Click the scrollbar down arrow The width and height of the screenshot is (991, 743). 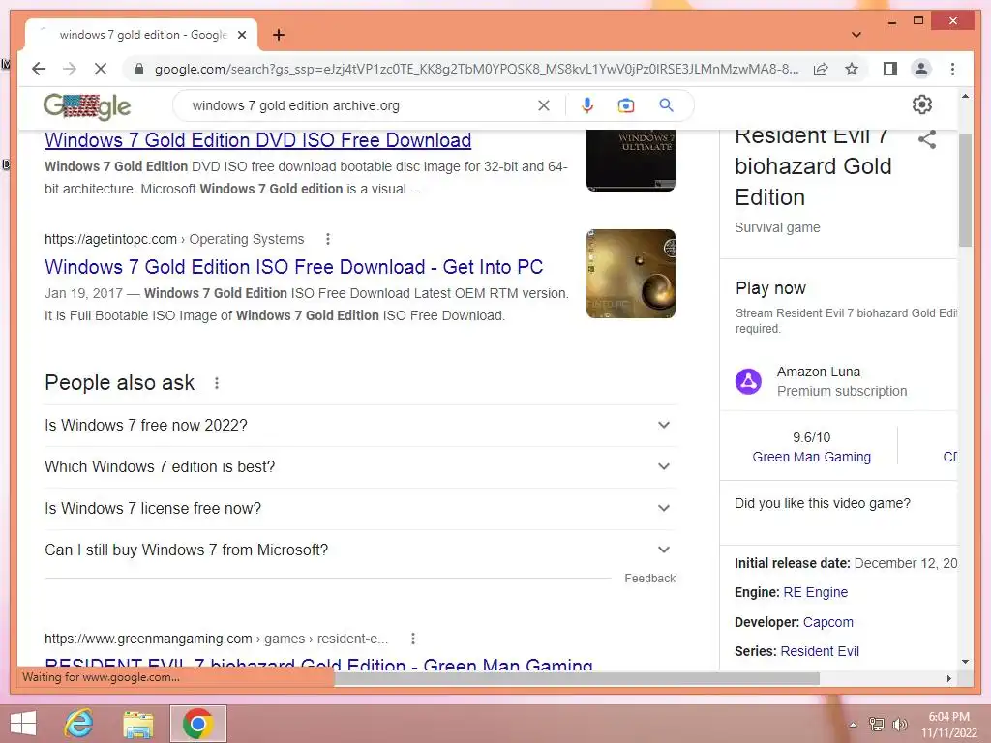click(x=965, y=662)
